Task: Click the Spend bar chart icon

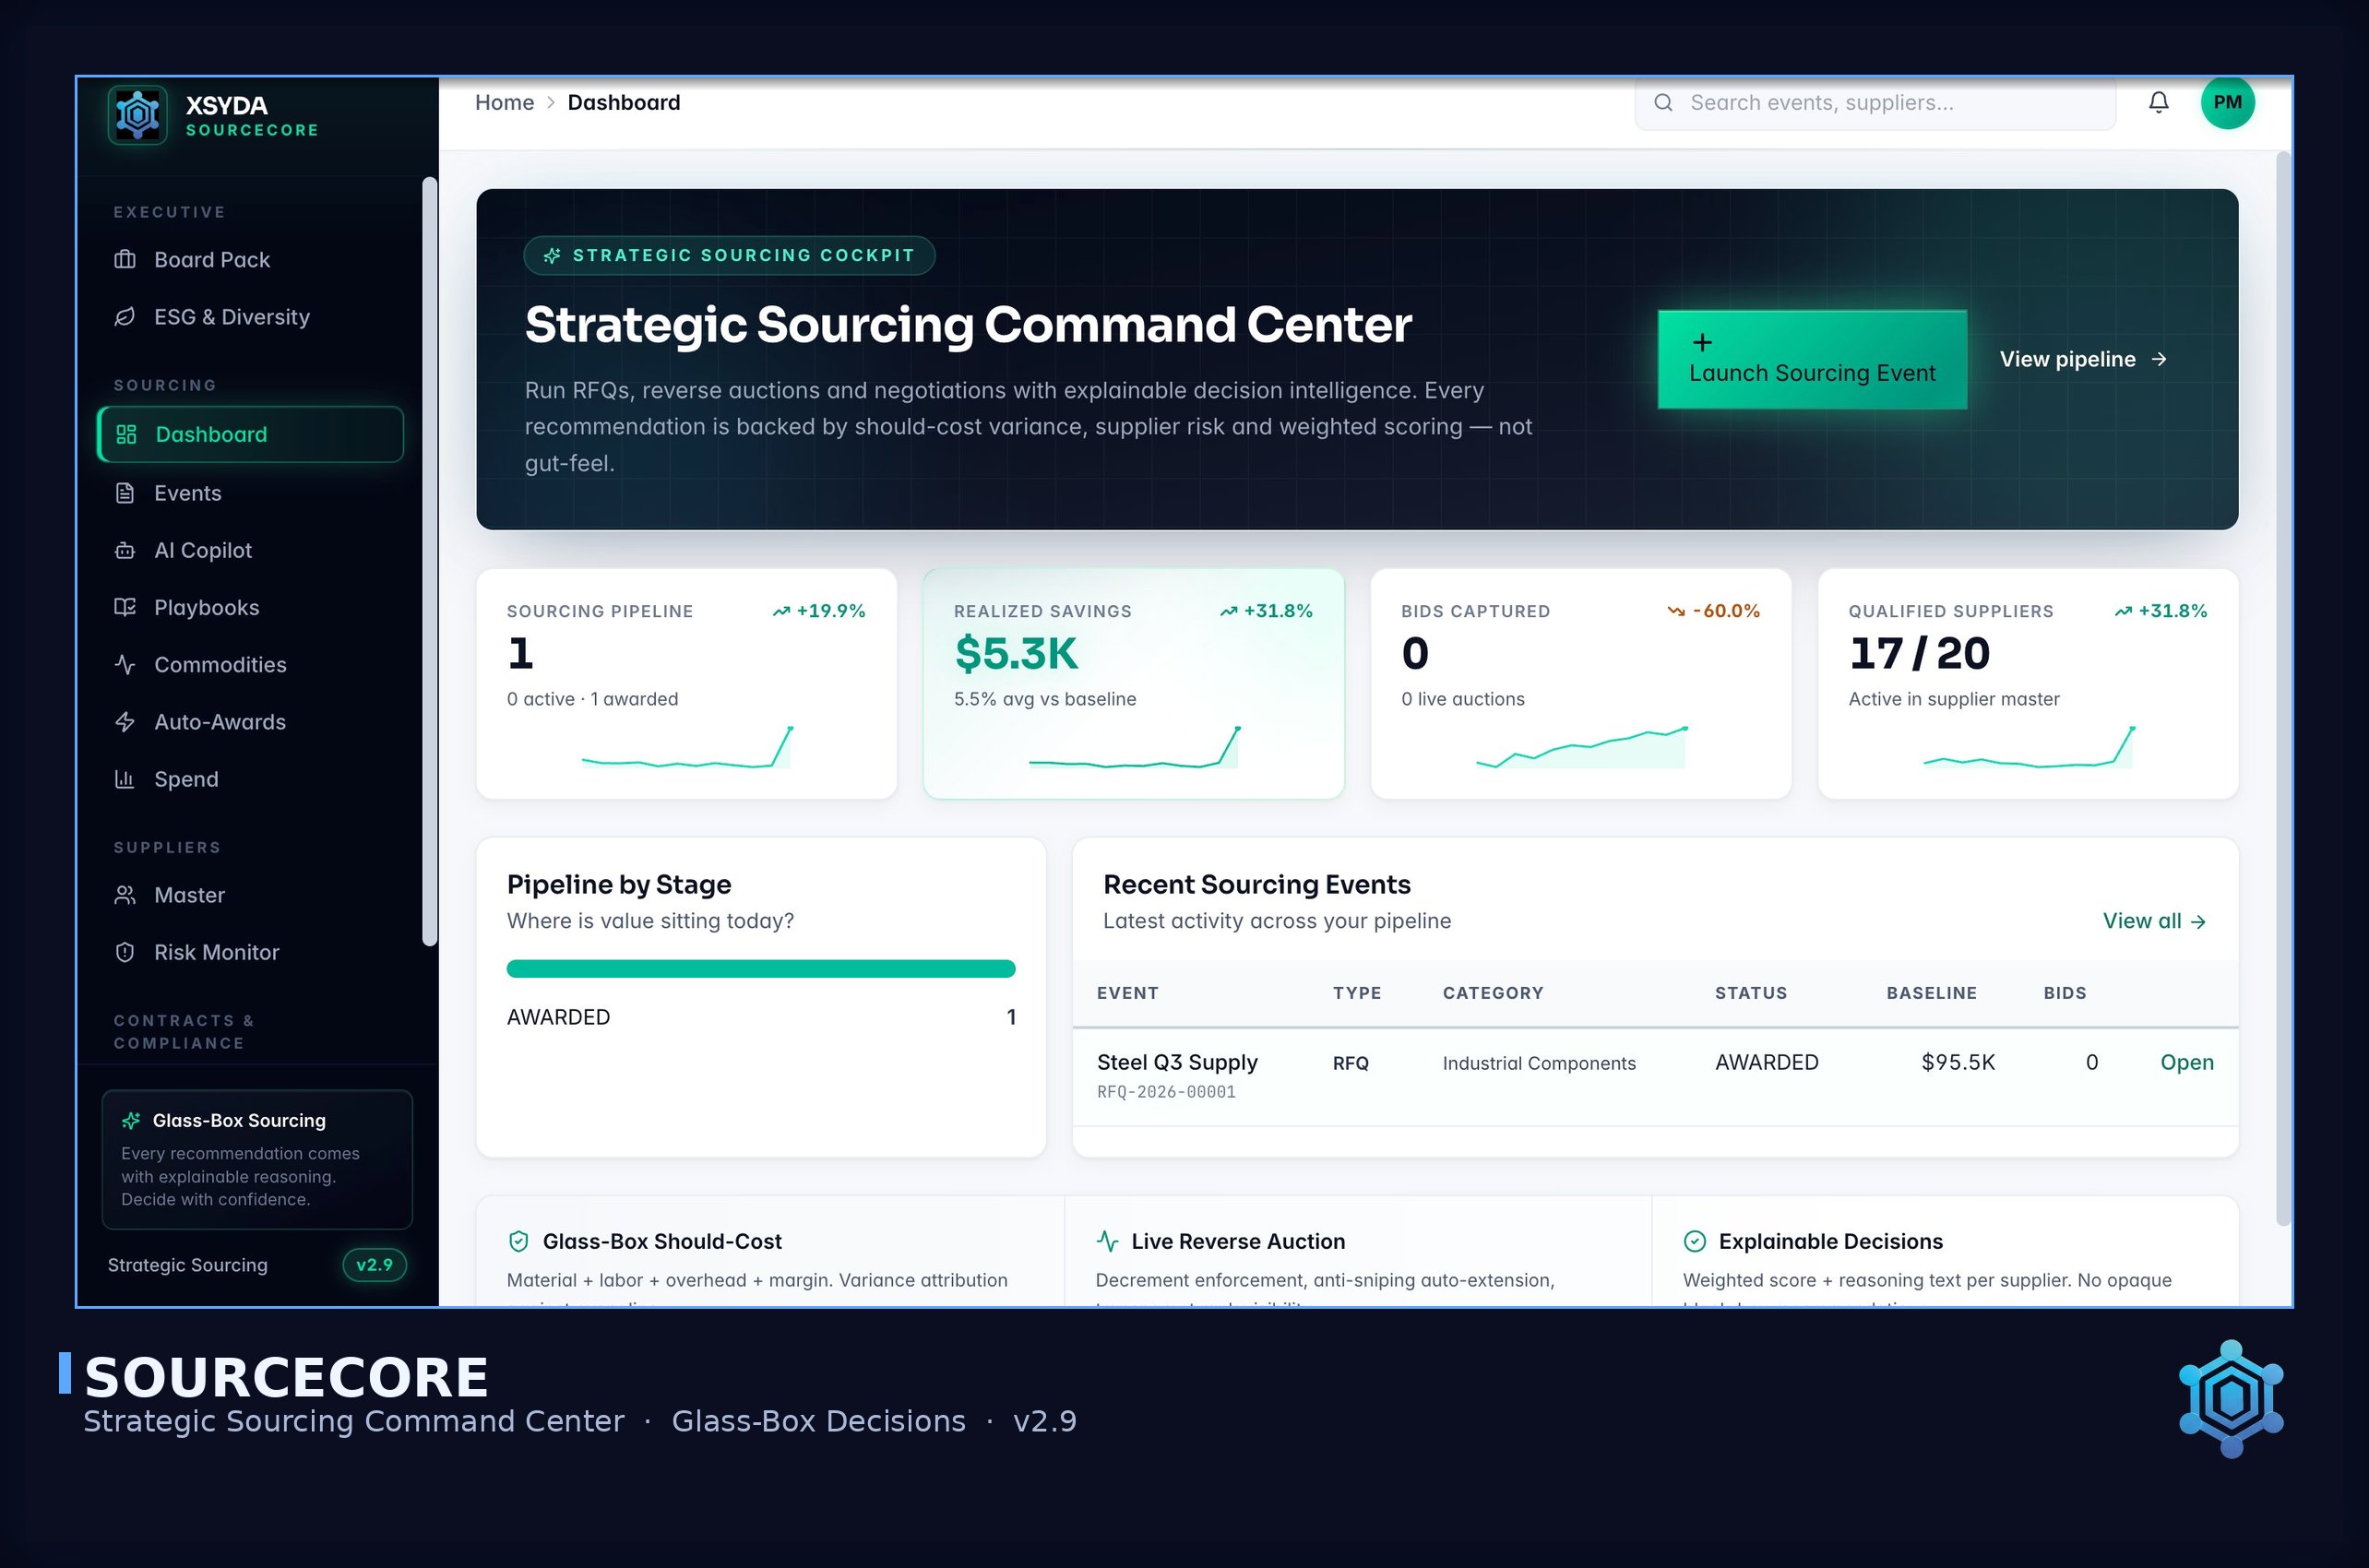Action: tap(125, 779)
